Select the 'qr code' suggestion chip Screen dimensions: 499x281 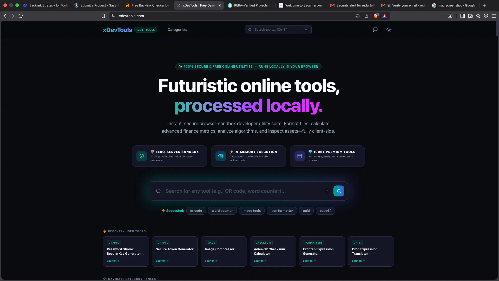[x=196, y=211]
